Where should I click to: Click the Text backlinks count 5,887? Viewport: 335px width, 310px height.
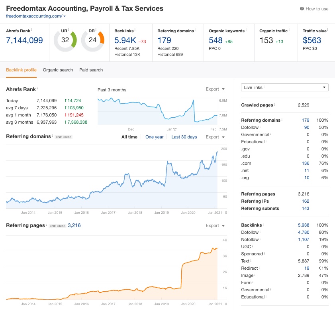(304, 261)
